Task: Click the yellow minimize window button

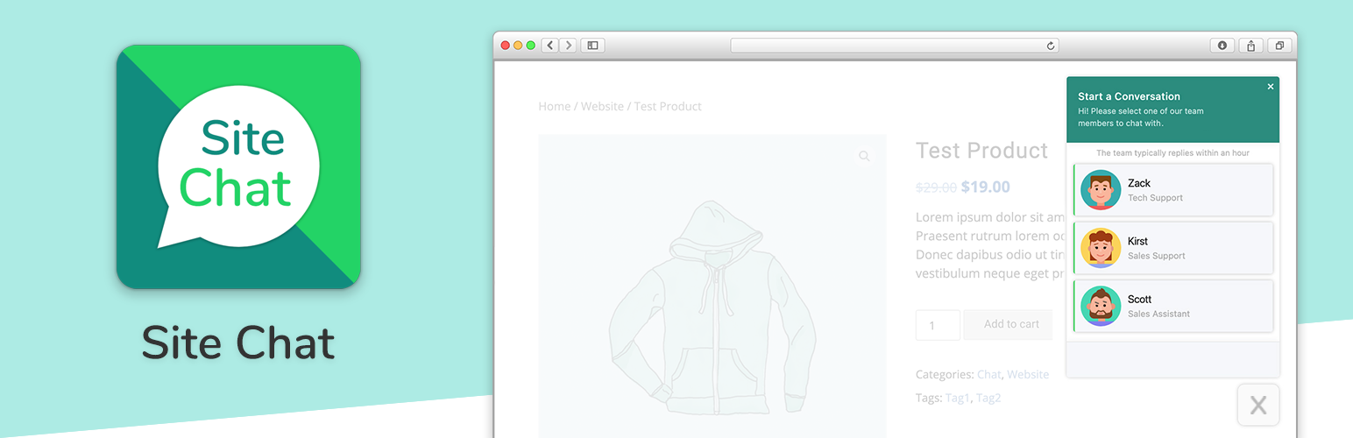Action: point(518,46)
